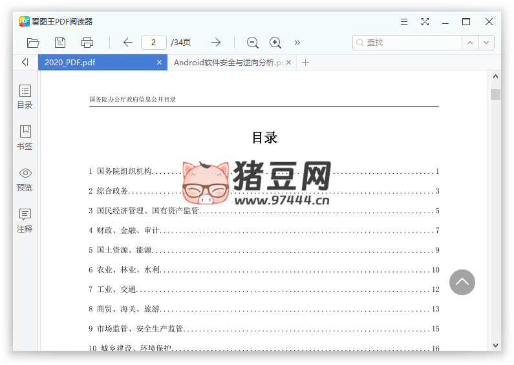Screen dimensions: 514x365
Task: Click the save disk icon
Action: click(x=60, y=43)
